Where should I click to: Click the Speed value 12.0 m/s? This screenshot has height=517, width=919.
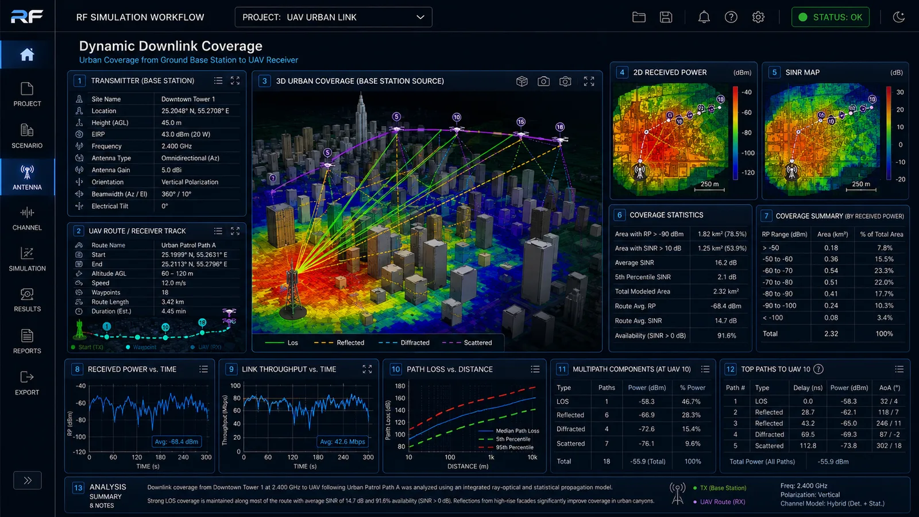point(173,283)
